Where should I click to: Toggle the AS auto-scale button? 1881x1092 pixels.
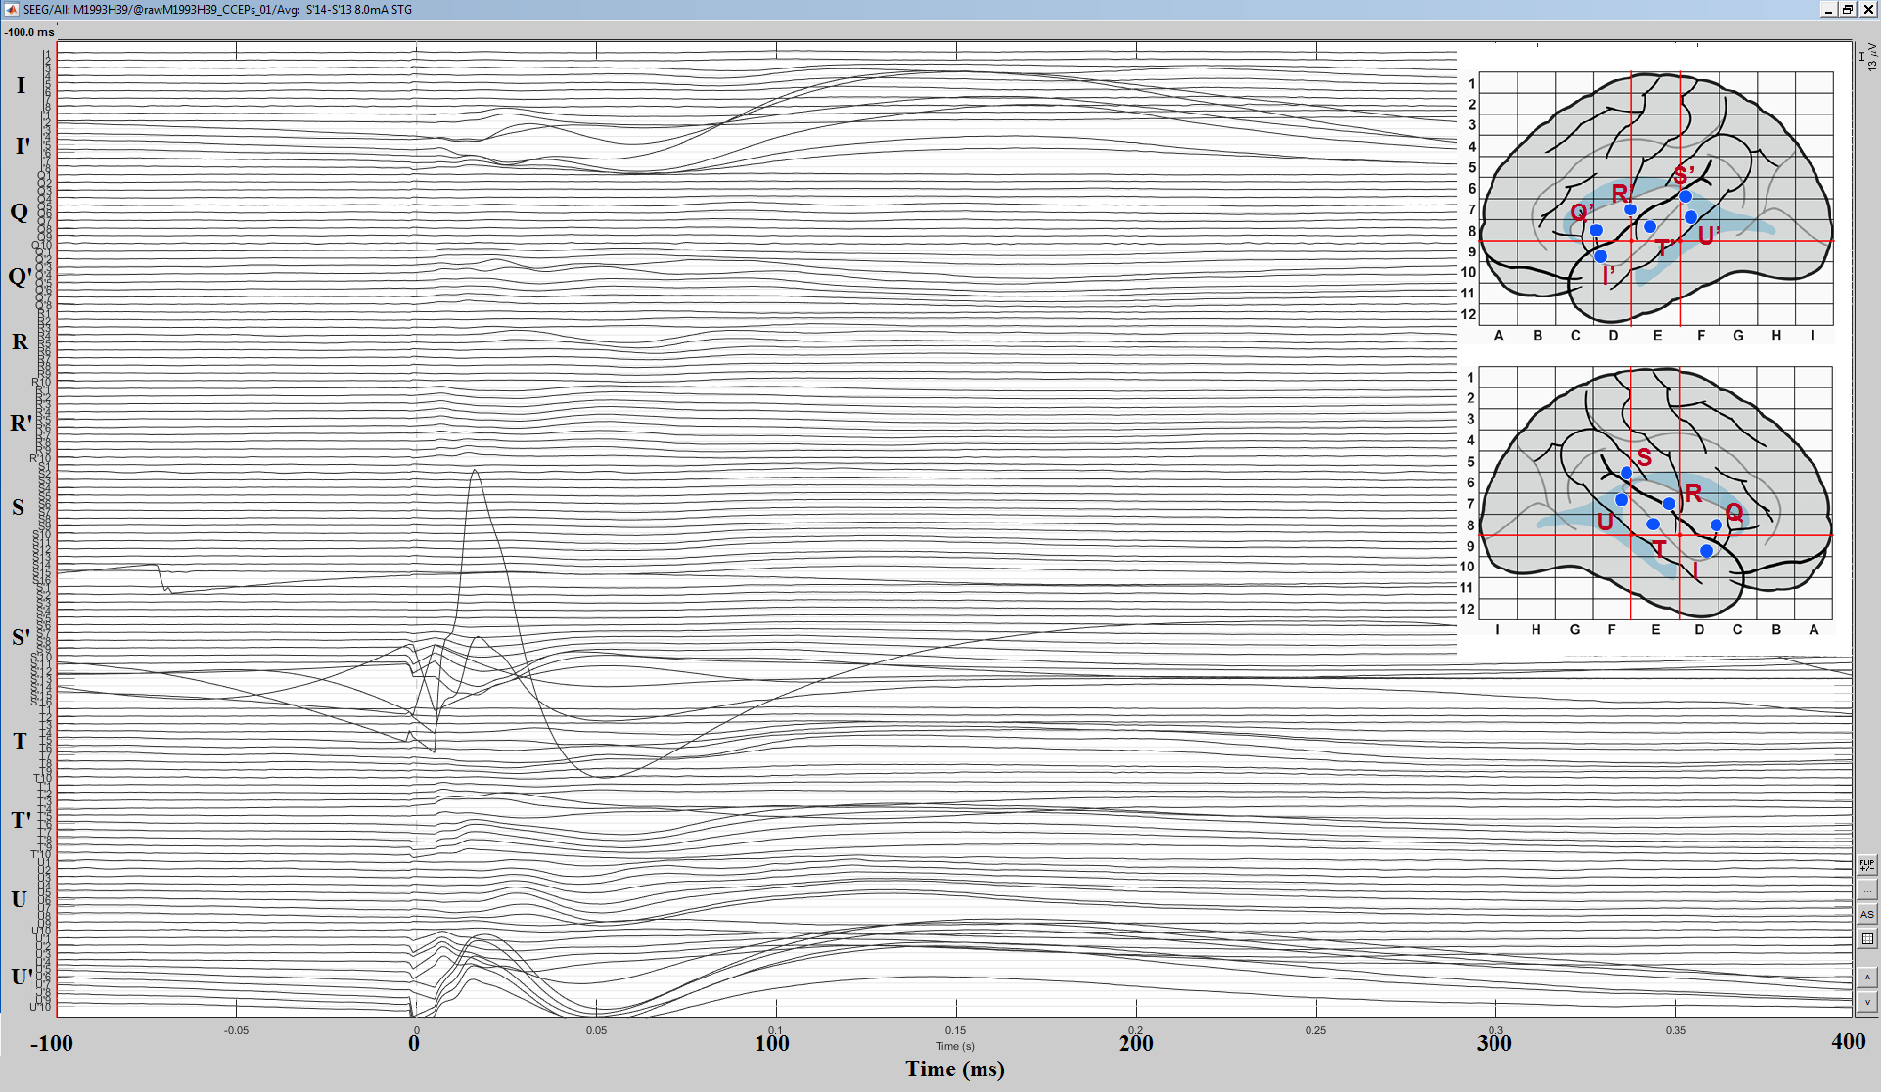1866,914
